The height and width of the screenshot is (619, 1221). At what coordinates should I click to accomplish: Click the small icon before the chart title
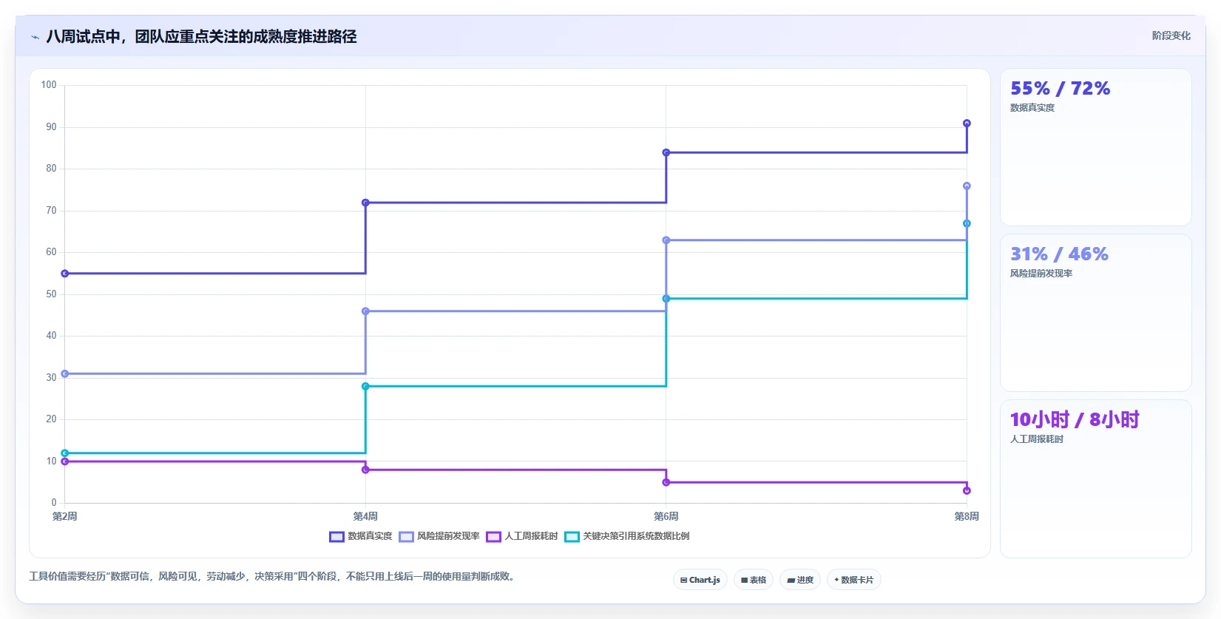[x=35, y=37]
